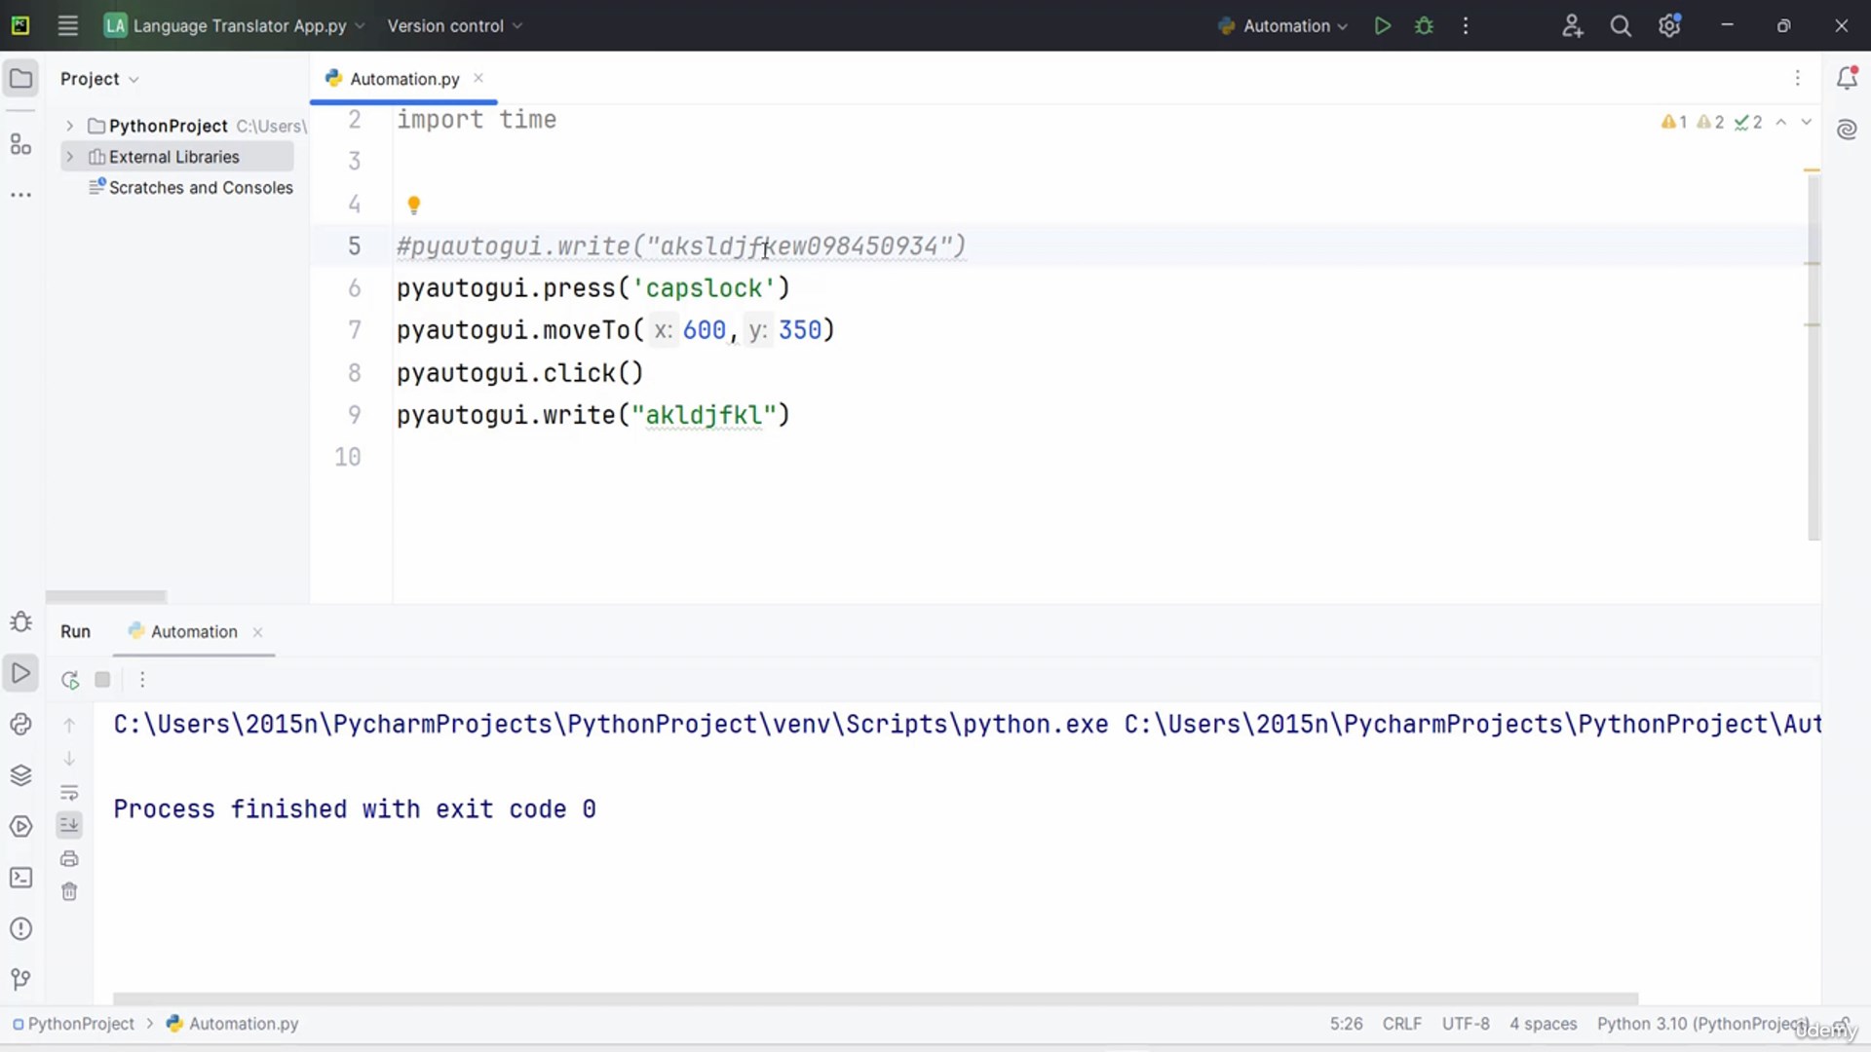Open the AI Assistant spiral icon
Screen dimensions: 1871x1052
pyautogui.click(x=1847, y=130)
